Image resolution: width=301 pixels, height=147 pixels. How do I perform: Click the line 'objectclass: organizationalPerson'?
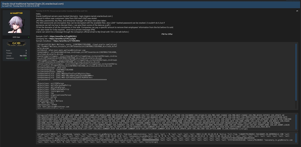54,95
